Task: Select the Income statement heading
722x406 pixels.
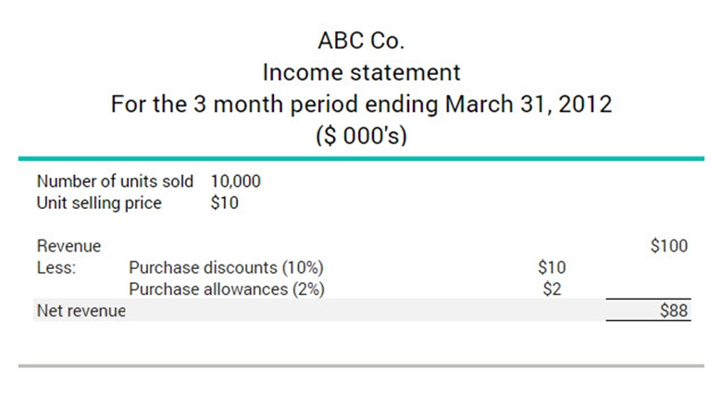Action: coord(361,71)
